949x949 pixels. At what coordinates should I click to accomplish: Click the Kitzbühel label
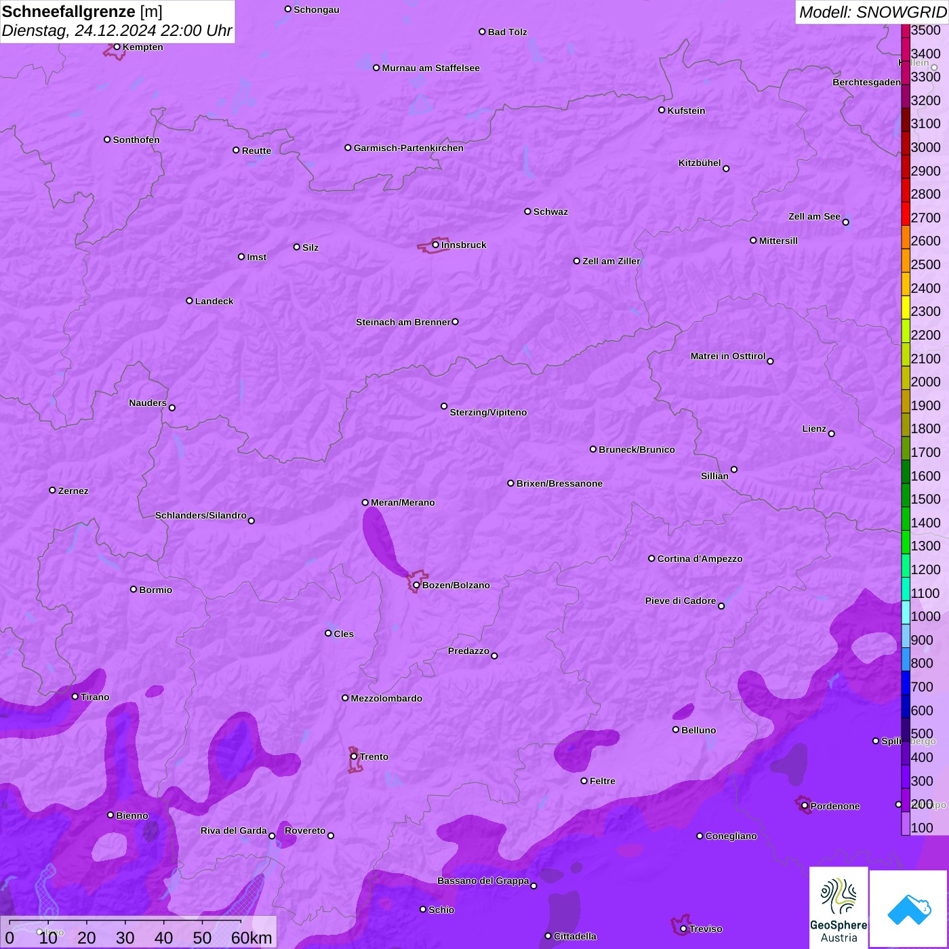point(700,163)
